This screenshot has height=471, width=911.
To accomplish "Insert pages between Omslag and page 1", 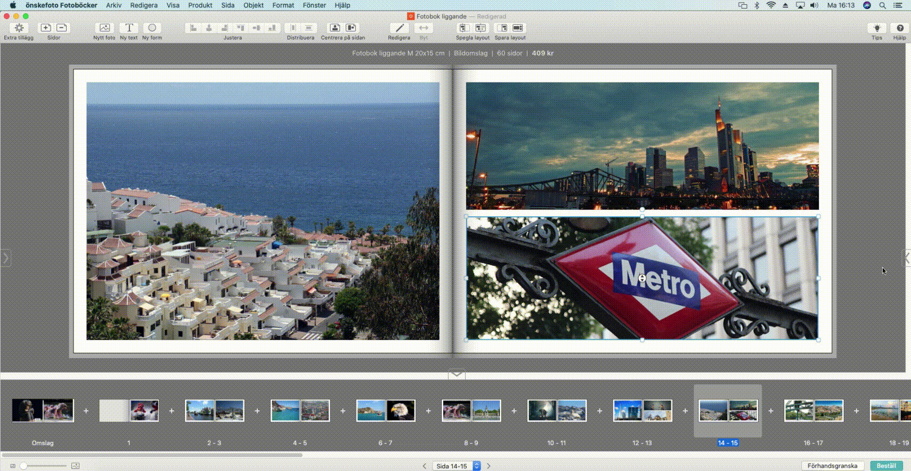I will click(x=86, y=411).
